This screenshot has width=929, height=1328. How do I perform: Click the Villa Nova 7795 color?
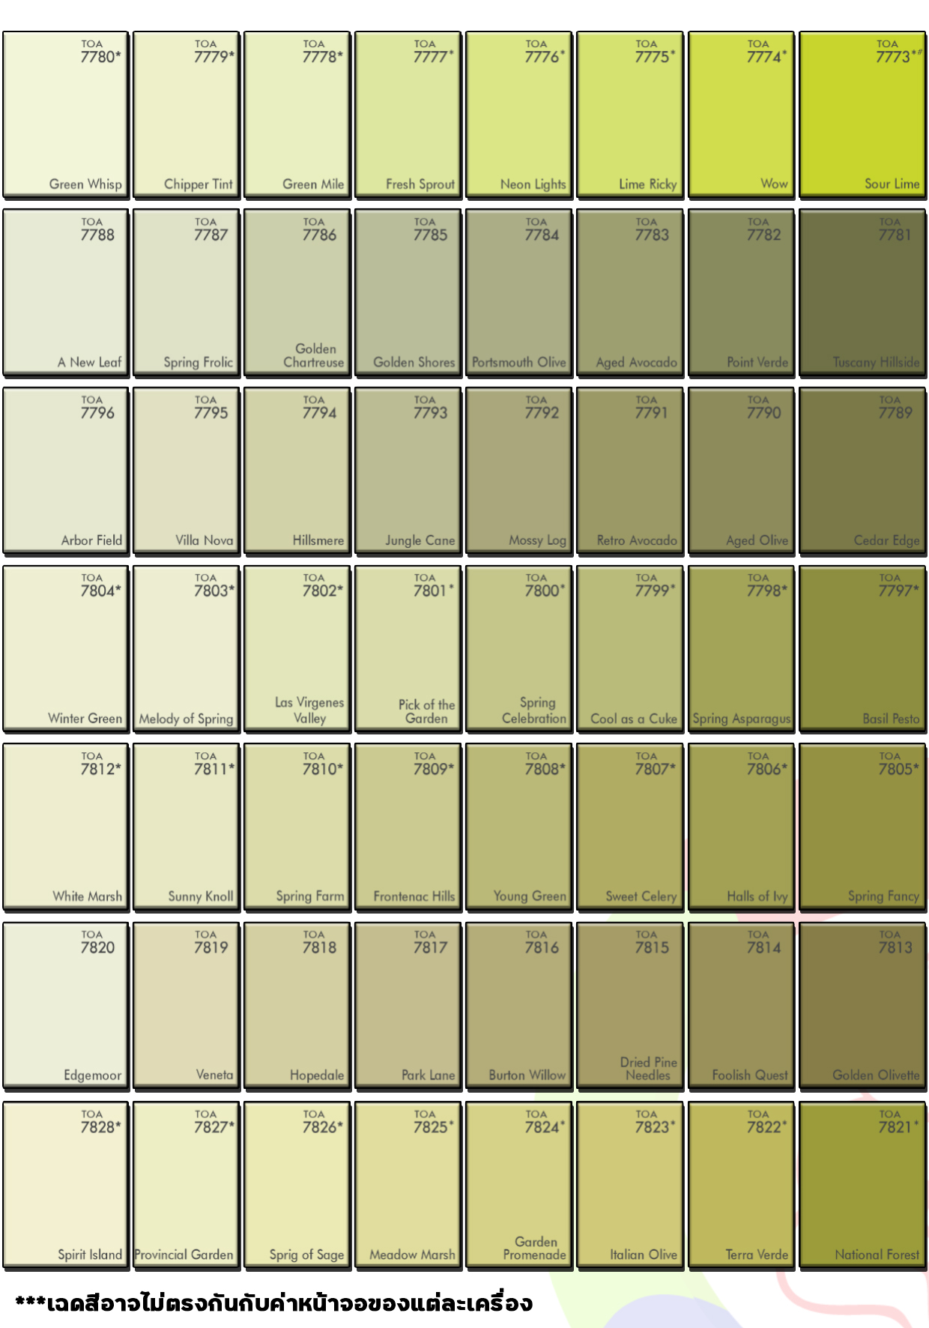coord(186,471)
